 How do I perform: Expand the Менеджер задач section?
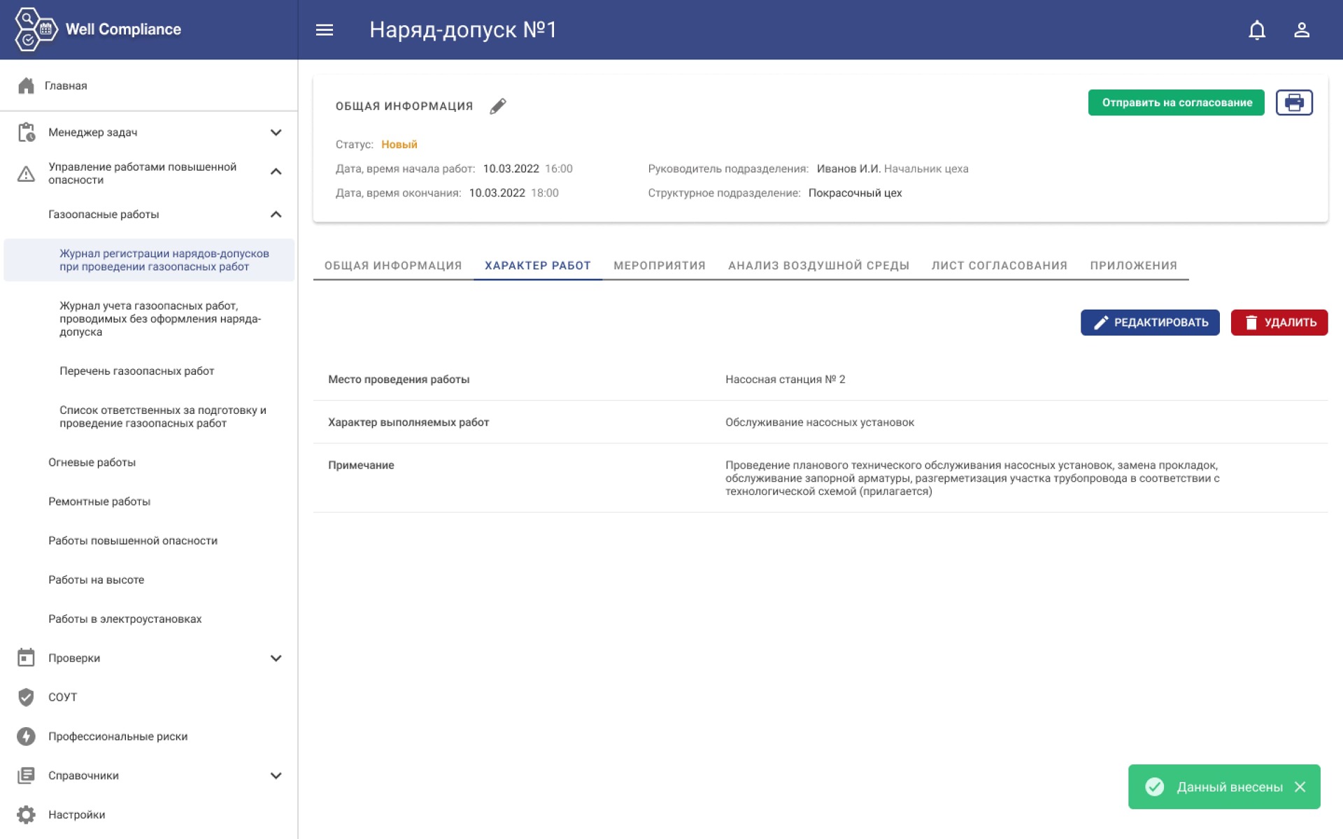pyautogui.click(x=276, y=132)
